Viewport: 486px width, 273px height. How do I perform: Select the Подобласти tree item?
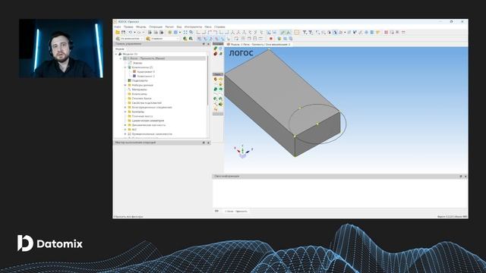point(140,80)
